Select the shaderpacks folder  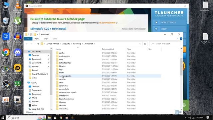(x=64, y=96)
